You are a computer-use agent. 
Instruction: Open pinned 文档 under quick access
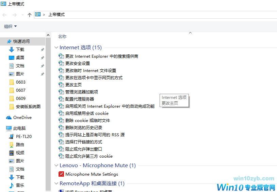[20, 66]
